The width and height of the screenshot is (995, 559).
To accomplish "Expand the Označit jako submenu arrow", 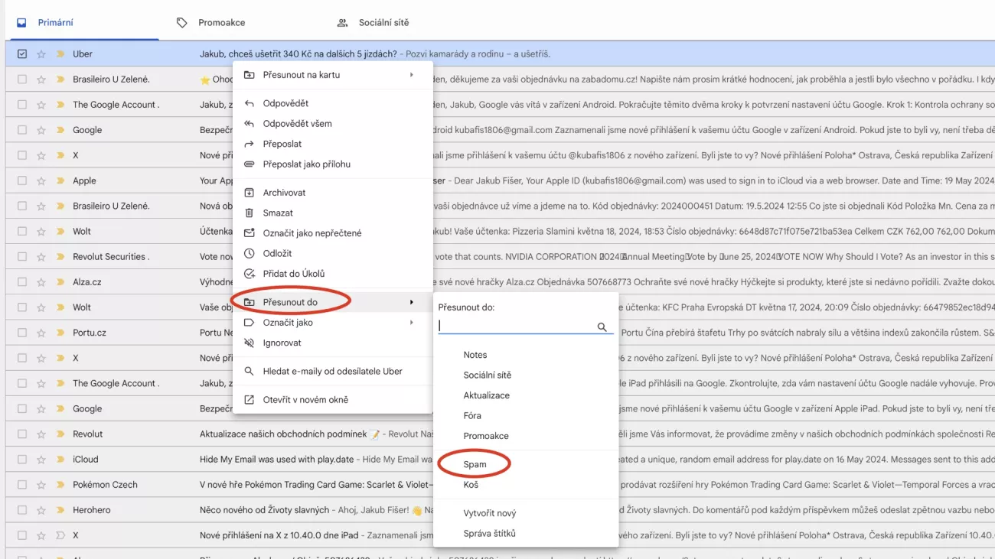I will click(x=411, y=323).
